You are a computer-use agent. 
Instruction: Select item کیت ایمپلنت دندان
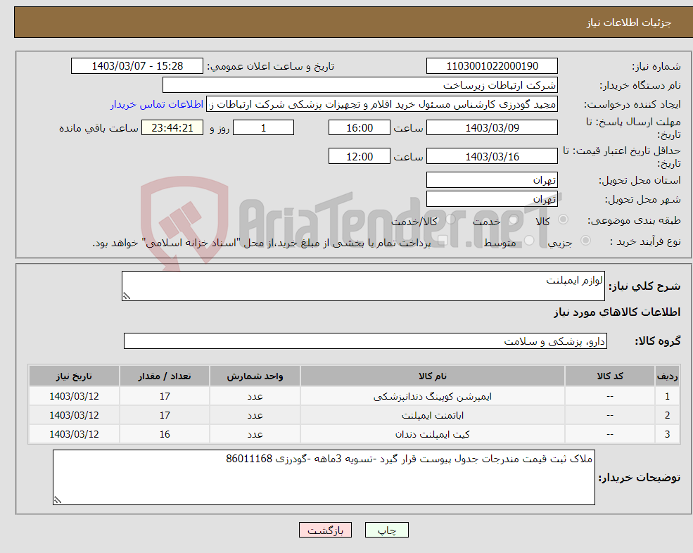[433, 435]
